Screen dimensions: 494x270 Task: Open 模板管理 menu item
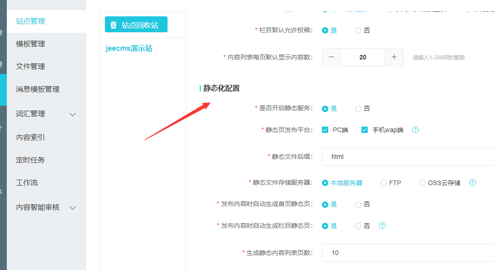[30, 44]
